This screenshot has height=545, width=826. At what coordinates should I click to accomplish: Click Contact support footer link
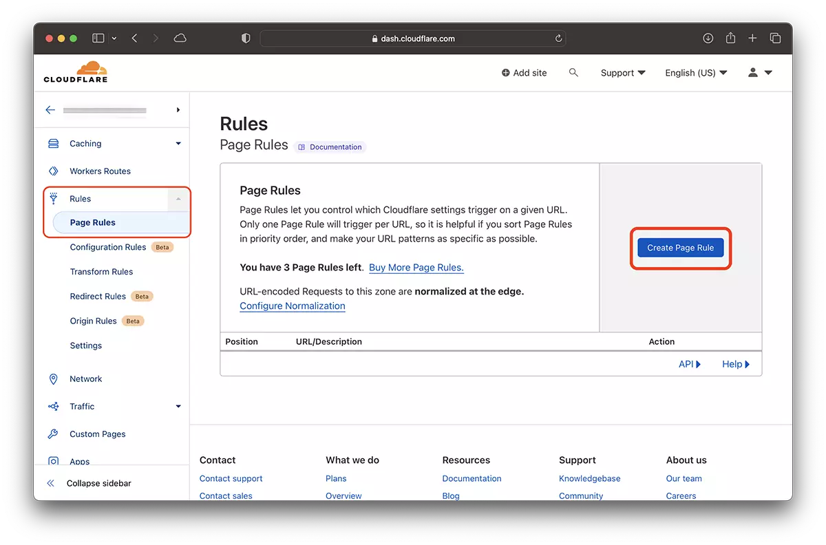(231, 478)
